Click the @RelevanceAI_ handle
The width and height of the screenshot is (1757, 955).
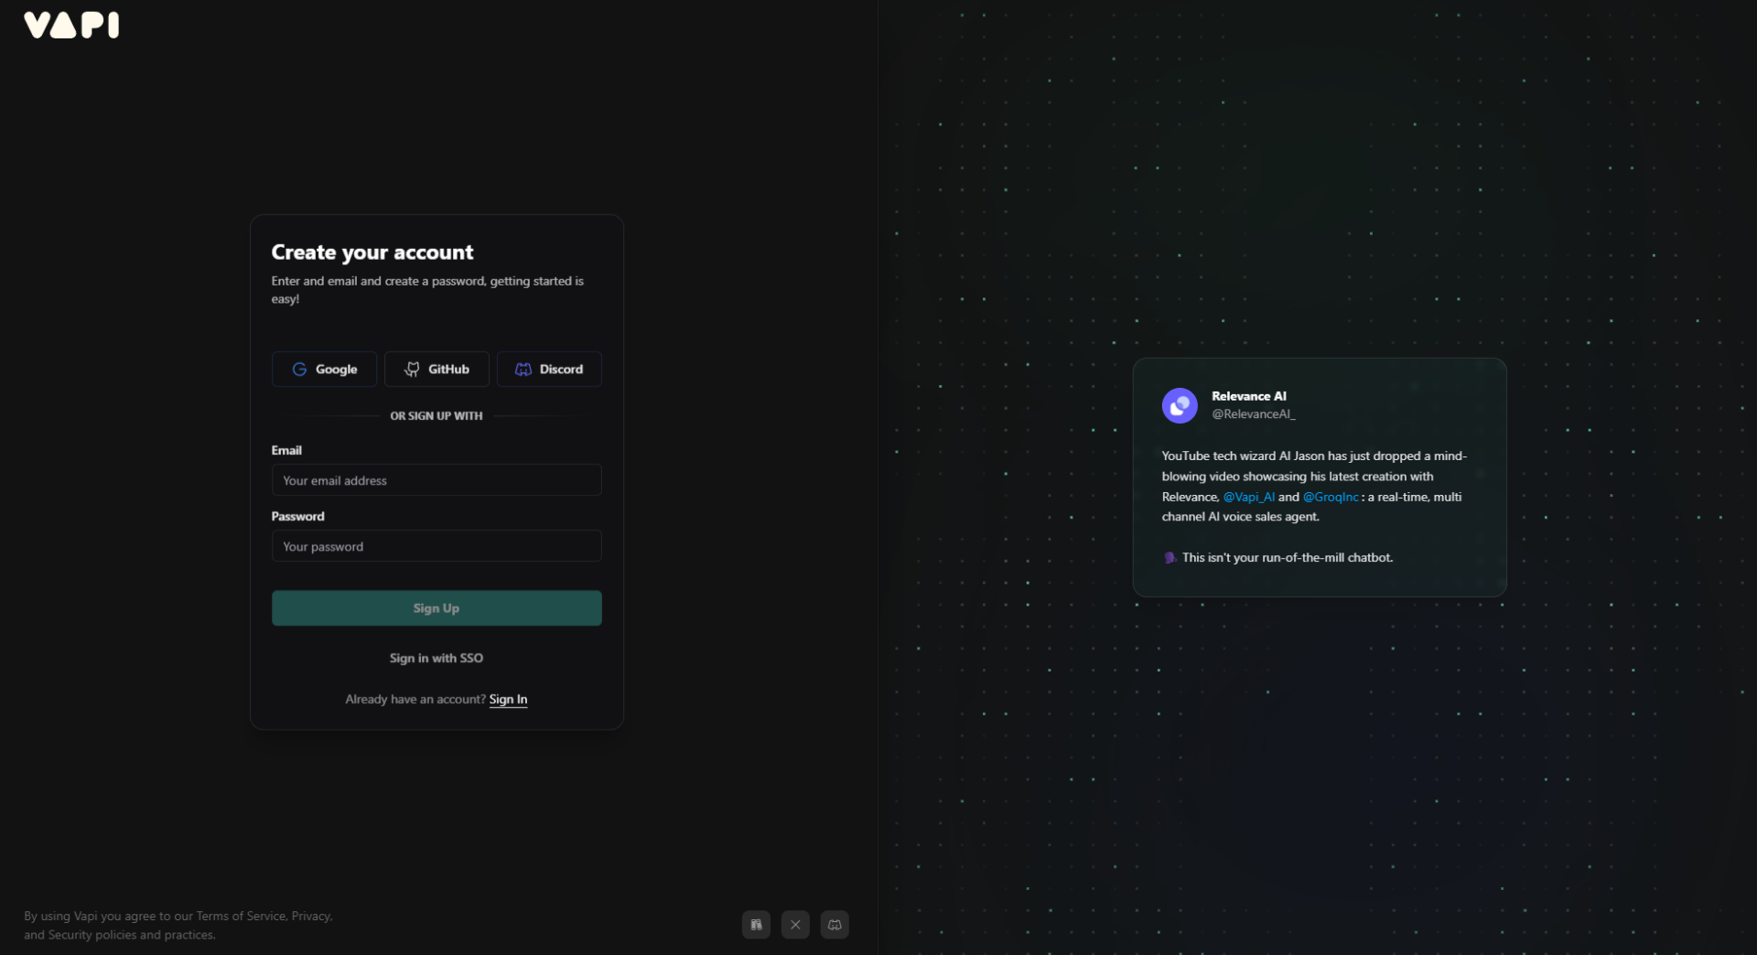pos(1253,414)
